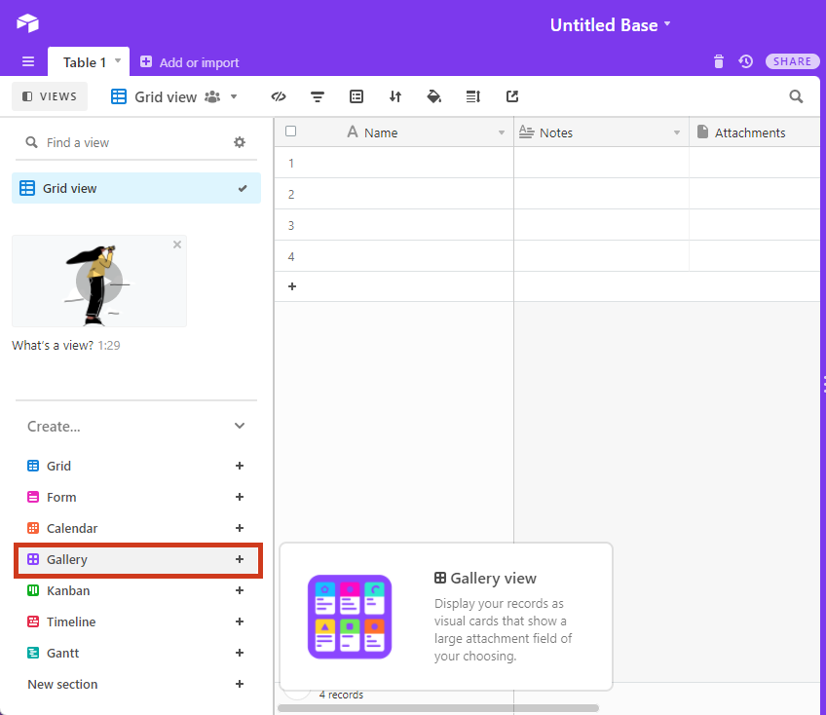Click the 4 records summary text

341,695
